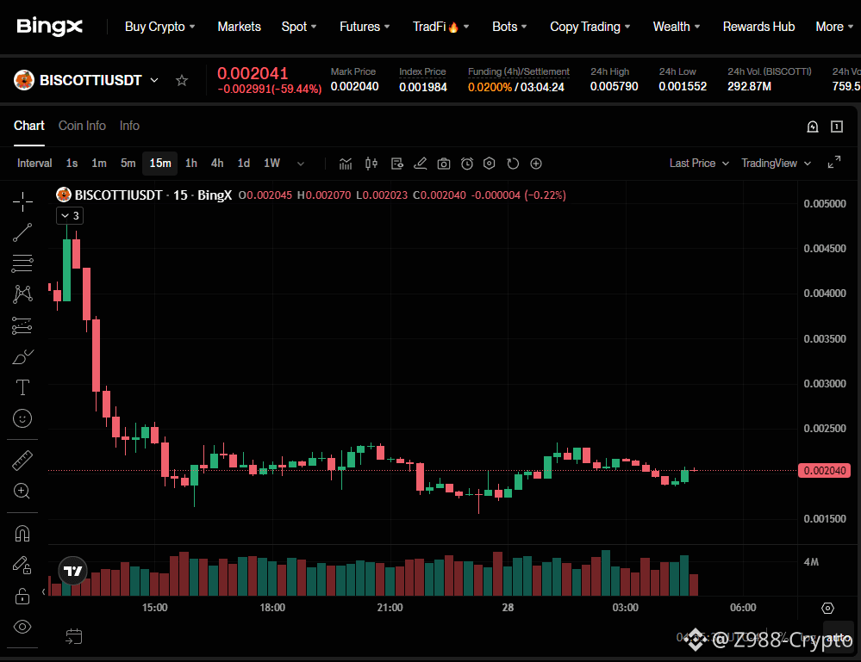Open the TradingView chart source dropdown

pos(776,163)
